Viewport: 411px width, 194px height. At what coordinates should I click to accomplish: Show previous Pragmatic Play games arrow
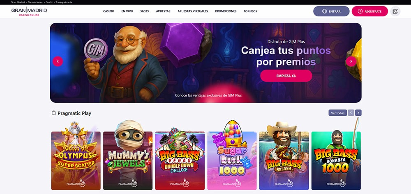(351, 113)
